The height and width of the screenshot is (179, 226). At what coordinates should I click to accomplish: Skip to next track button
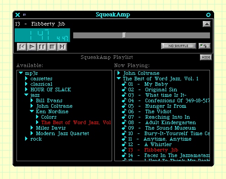pyautogui.click(x=62, y=47)
